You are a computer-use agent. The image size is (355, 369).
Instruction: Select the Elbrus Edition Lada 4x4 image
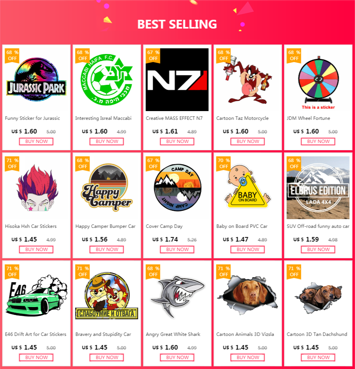[318, 188]
